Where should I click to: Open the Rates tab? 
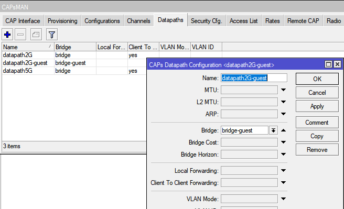[273, 21]
